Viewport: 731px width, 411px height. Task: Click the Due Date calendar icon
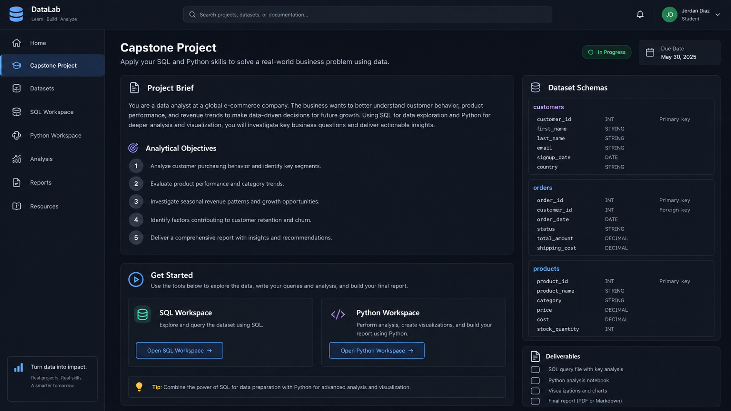[650, 52]
